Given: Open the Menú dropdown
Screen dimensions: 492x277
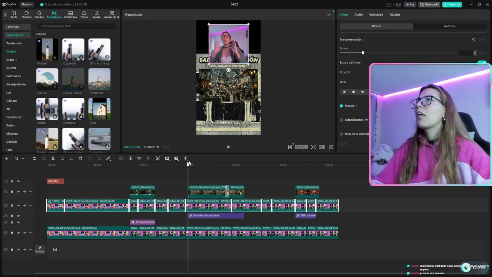Looking at the screenshot, I should point(27,5).
